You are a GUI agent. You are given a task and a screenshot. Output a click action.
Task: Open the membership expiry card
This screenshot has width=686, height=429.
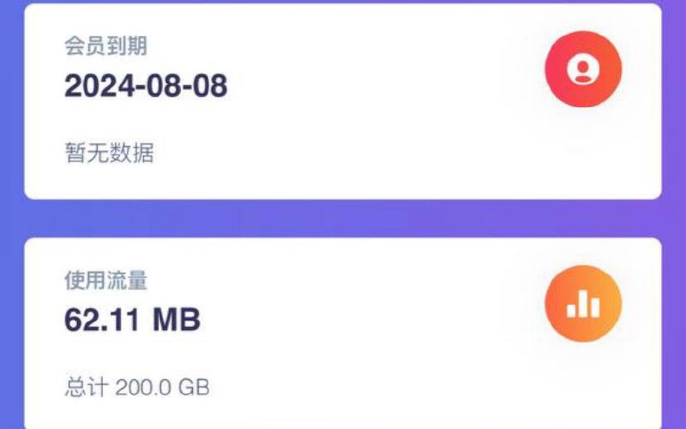click(343, 101)
